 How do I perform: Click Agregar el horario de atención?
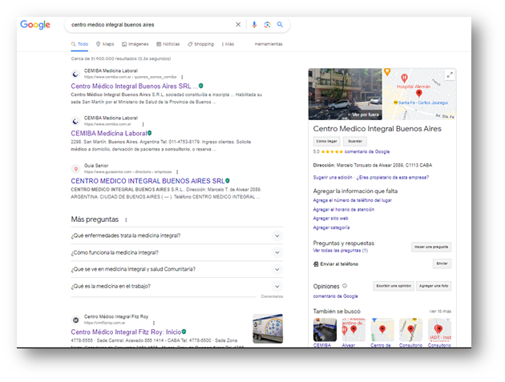344,210
